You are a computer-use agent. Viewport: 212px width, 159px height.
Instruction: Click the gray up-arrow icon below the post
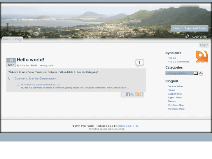[x=141, y=95]
